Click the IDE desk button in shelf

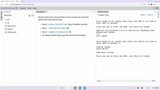pos(62,88)
